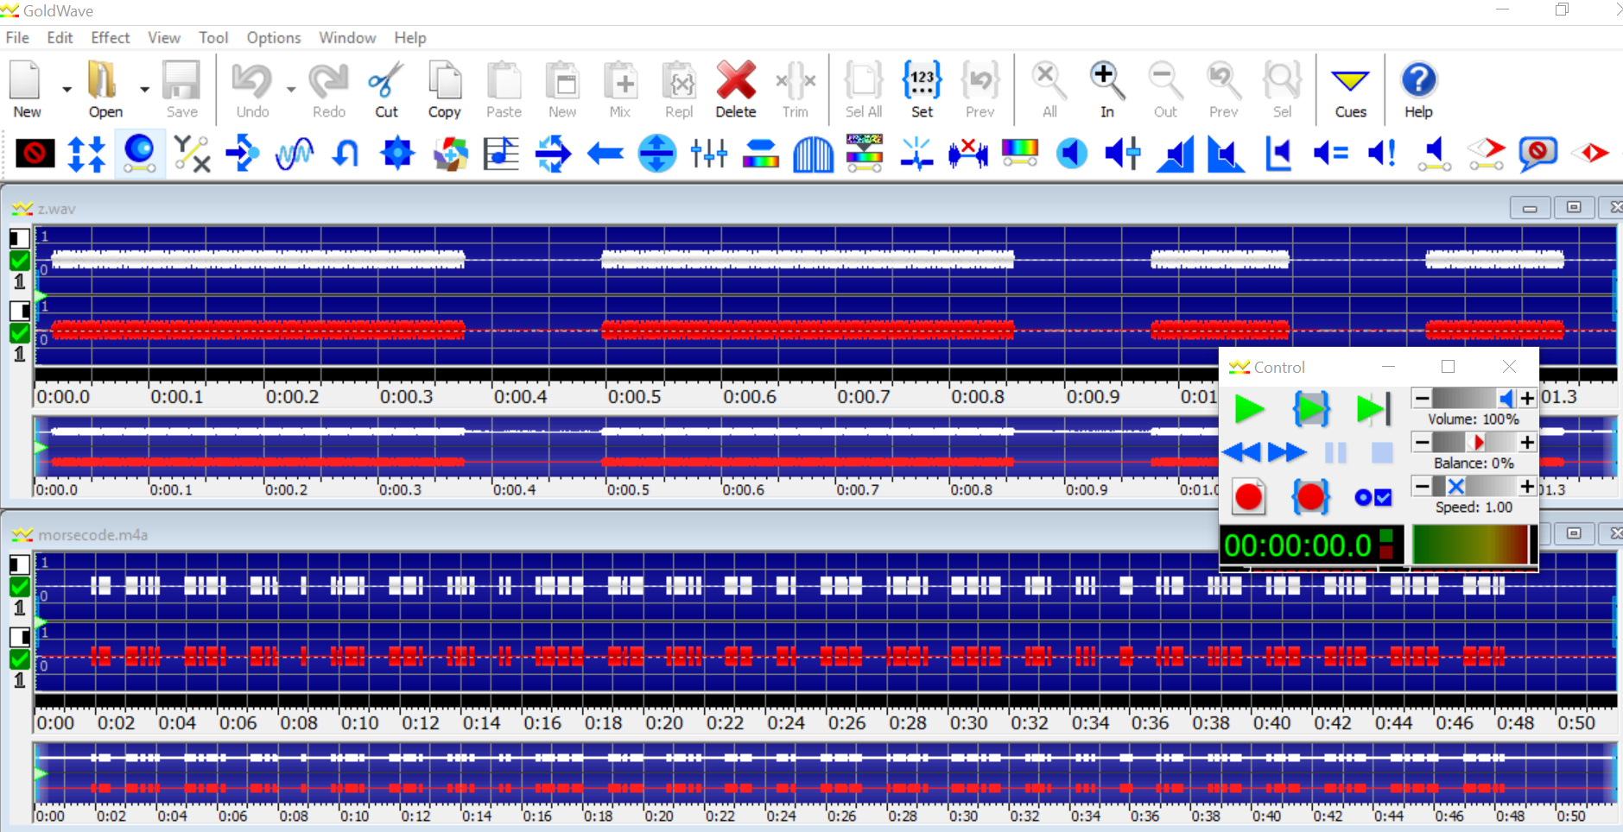Click the Rewind button in Control
This screenshot has width=1623, height=832.
click(x=1242, y=452)
